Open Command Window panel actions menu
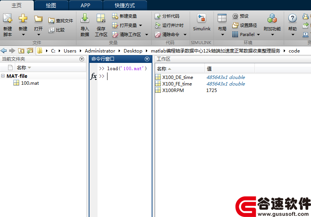 [147, 59]
